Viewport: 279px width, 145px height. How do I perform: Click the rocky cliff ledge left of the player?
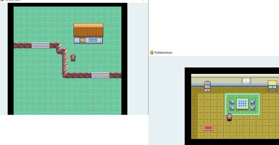pyautogui.click(x=65, y=63)
